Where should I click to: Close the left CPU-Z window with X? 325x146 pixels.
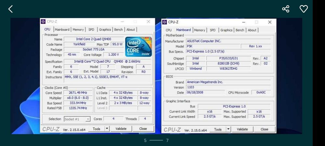coord(149,21)
